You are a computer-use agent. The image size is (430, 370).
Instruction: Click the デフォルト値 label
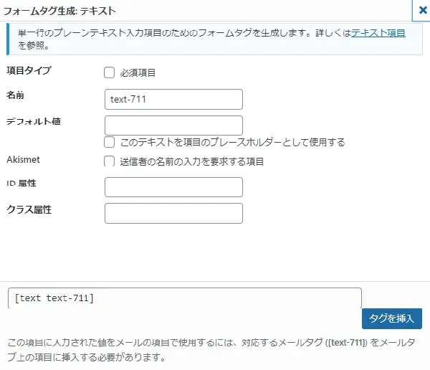click(x=34, y=121)
